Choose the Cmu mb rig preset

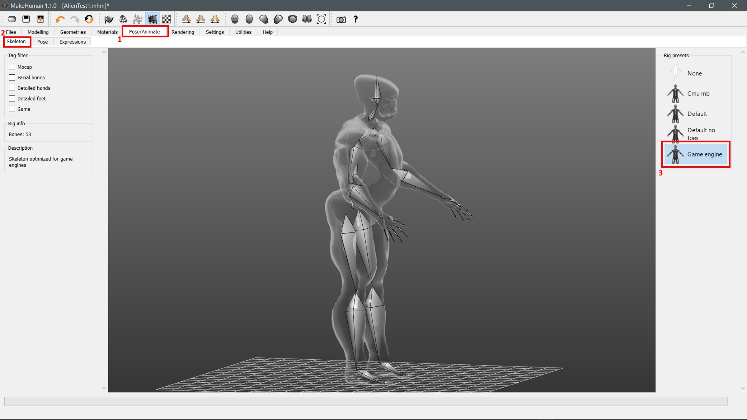695,94
